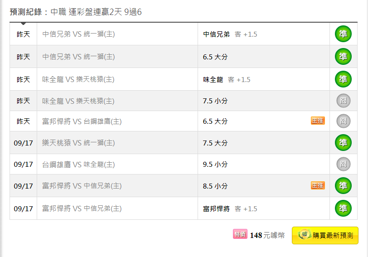Screen dimensions: 368x257
Task: Click gray miss icon on 7.5 小分 yesterday row
Action: point(343,101)
